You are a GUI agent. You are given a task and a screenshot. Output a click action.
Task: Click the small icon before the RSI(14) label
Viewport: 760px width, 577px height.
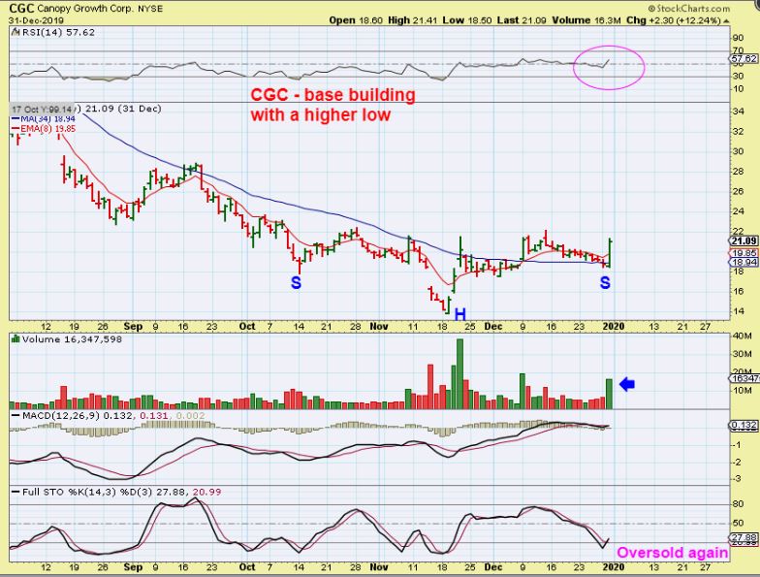(x=14, y=33)
